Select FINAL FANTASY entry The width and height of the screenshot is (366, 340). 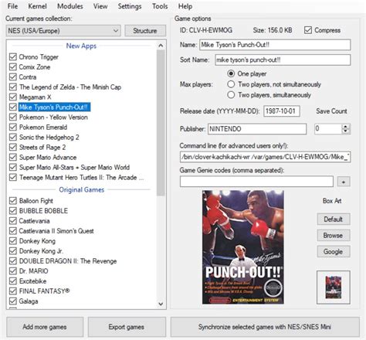[x=45, y=291]
